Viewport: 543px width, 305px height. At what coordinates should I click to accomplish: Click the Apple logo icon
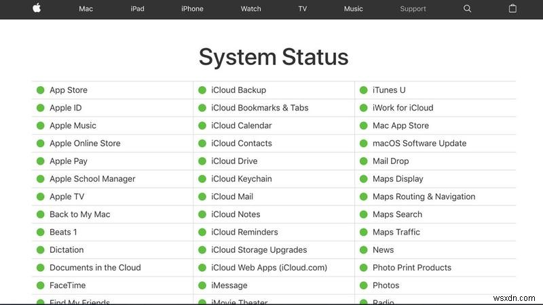click(37, 9)
